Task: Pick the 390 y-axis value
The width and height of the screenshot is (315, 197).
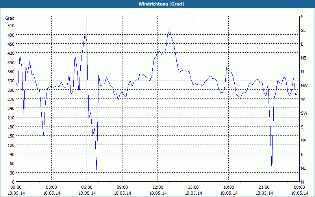Action: coord(11,63)
